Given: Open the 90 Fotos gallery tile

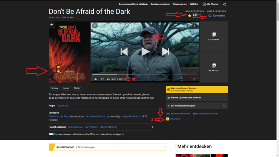Looking at the screenshot, I should click(x=214, y=67).
